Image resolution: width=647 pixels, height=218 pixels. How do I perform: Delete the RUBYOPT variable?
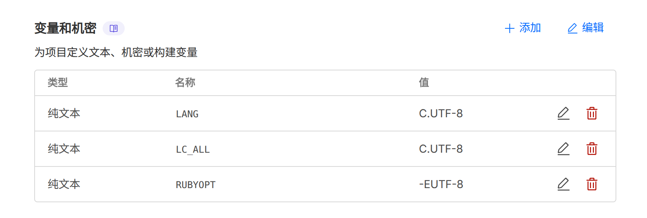[592, 184]
